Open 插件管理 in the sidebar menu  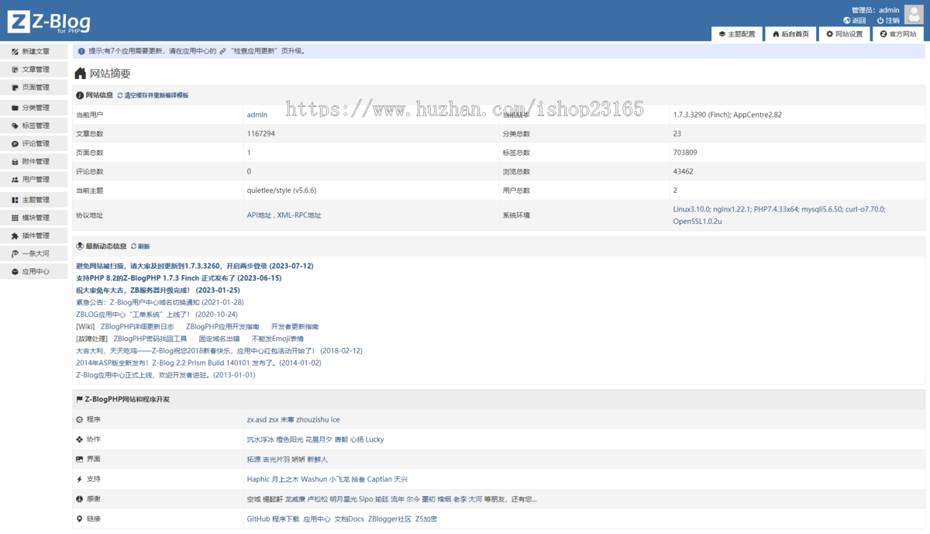pos(34,236)
